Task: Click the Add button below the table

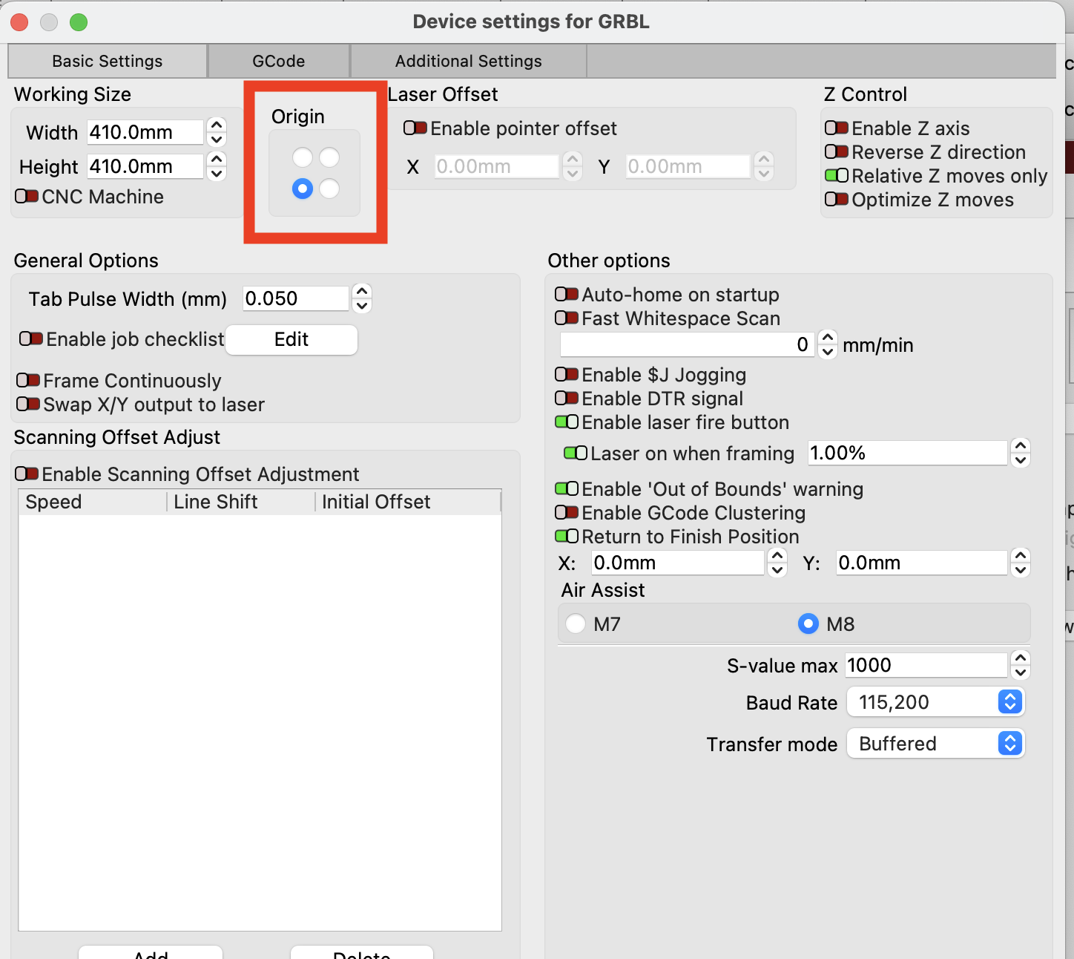Action: (x=151, y=953)
